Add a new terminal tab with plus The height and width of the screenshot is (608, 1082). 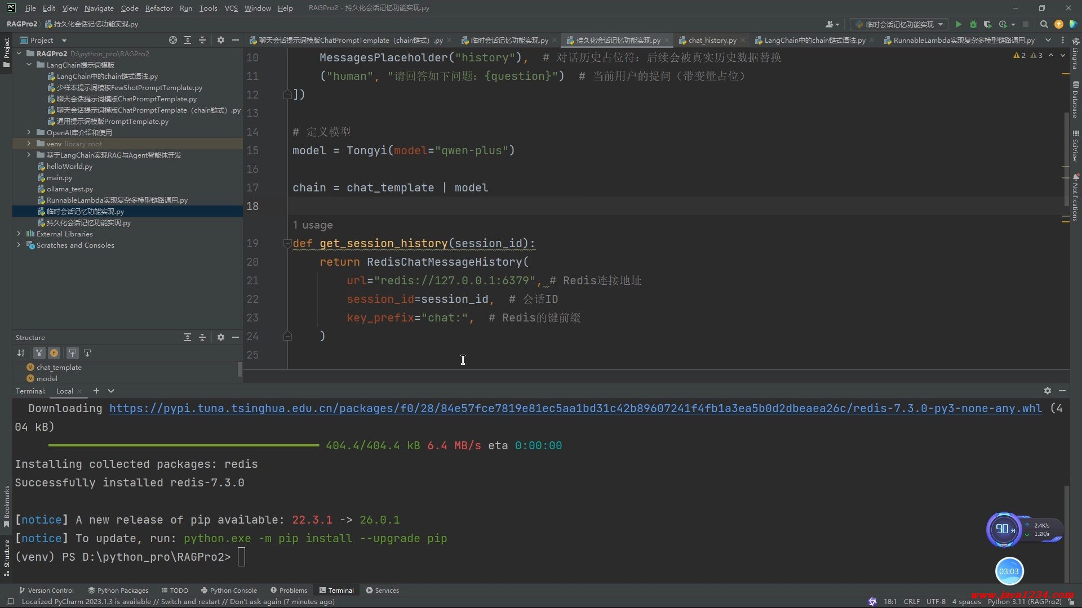(x=96, y=391)
